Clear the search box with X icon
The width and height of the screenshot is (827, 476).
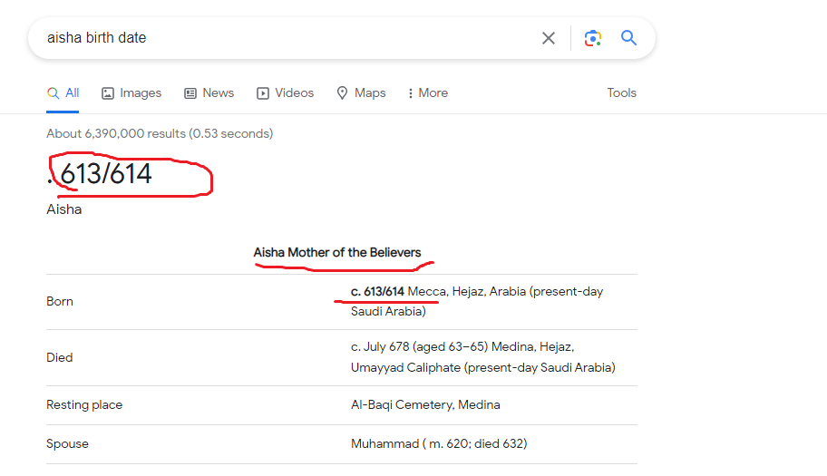(x=549, y=38)
